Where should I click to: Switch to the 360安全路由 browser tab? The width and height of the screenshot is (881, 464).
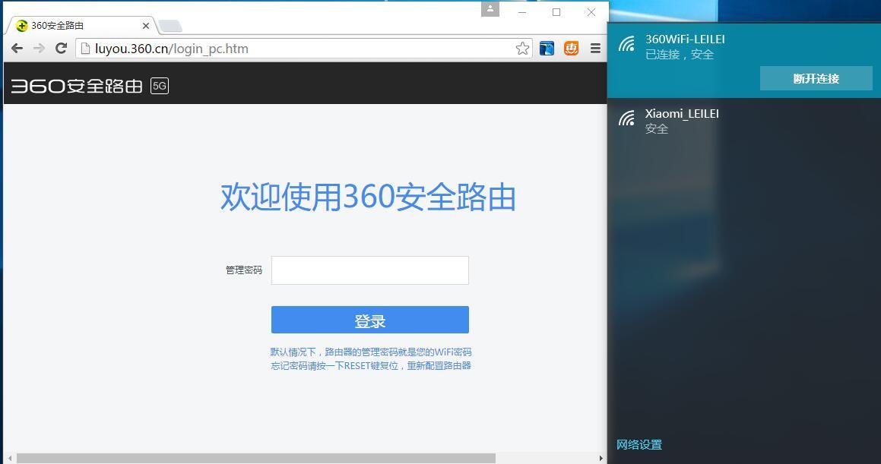click(76, 25)
